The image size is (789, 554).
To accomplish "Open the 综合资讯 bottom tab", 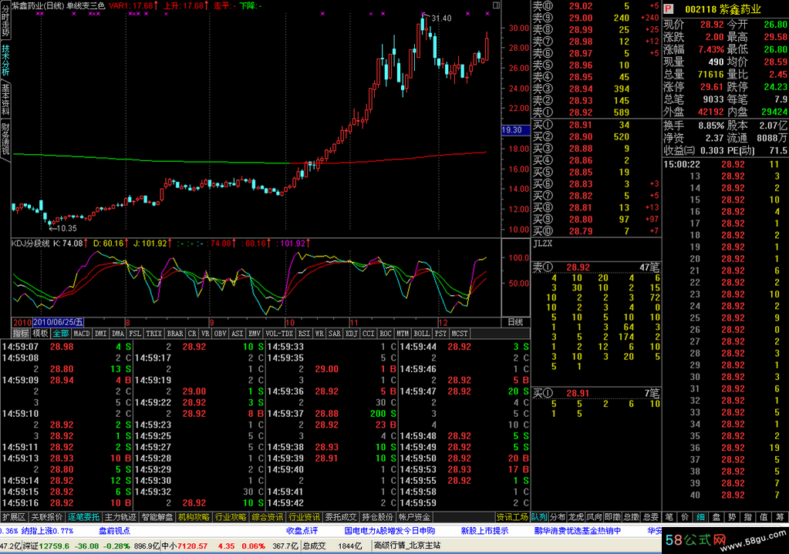I will click(x=268, y=517).
